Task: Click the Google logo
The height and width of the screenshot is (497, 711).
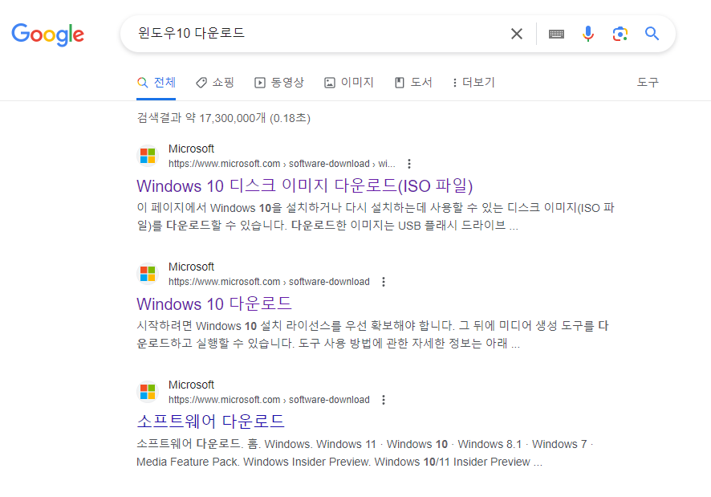Action: point(47,35)
